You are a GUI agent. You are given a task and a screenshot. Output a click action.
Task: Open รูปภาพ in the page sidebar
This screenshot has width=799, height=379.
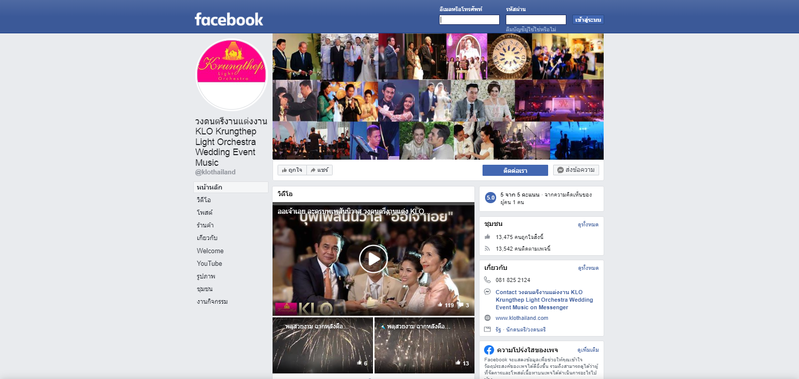tap(206, 276)
